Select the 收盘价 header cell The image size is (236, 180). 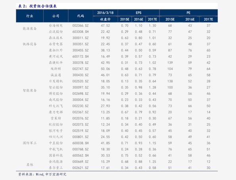point(106,19)
